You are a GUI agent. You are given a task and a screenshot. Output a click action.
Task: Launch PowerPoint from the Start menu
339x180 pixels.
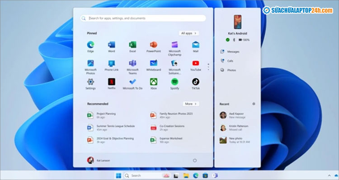pyautogui.click(x=154, y=45)
